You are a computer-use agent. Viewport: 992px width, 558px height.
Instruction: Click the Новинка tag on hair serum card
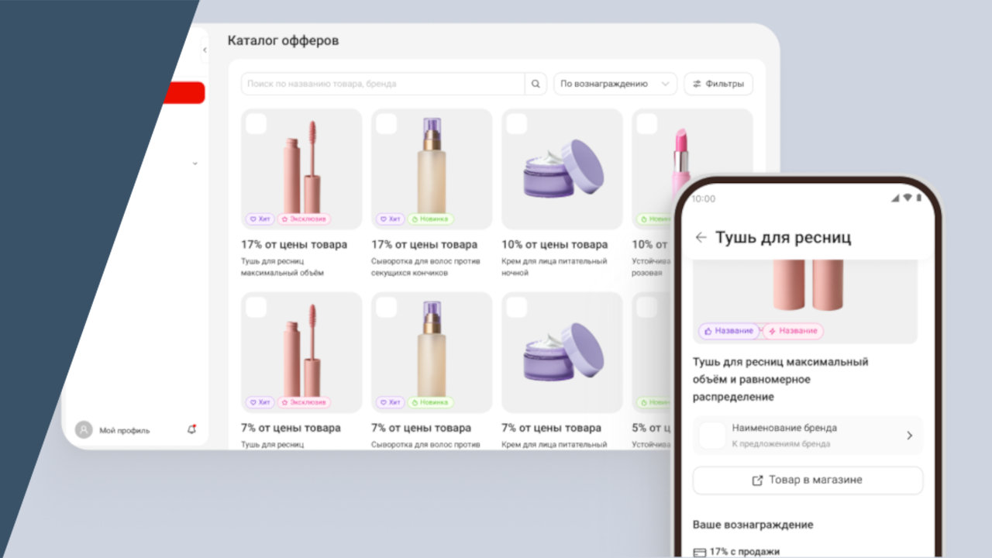430,219
